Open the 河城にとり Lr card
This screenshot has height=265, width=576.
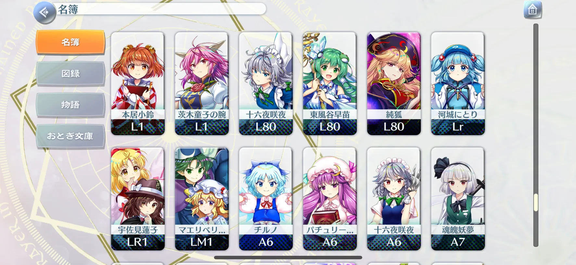click(458, 83)
